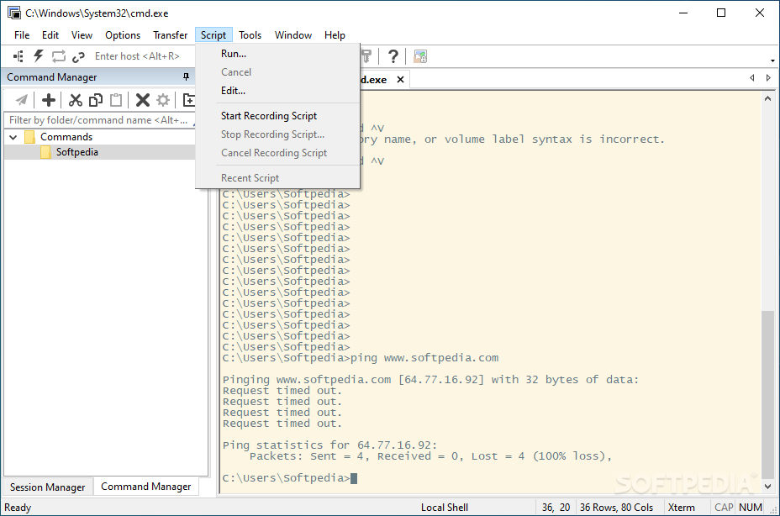Click the 'Xterm' status bar entry
This screenshot has height=516, width=780.
pyautogui.click(x=681, y=508)
